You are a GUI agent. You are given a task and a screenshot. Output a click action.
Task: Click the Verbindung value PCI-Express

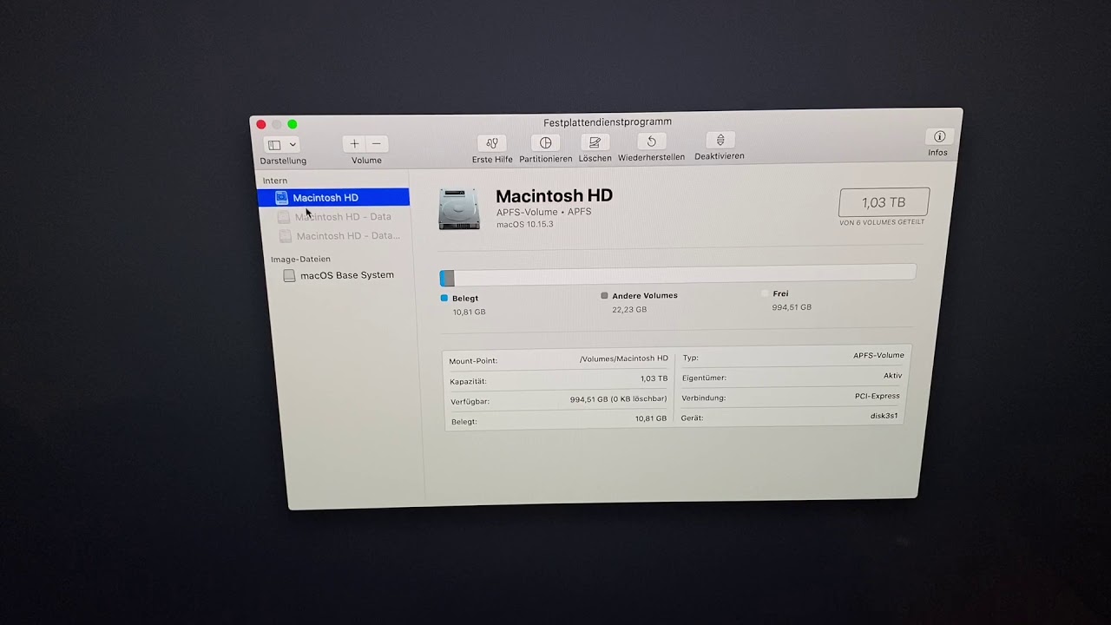pos(877,396)
